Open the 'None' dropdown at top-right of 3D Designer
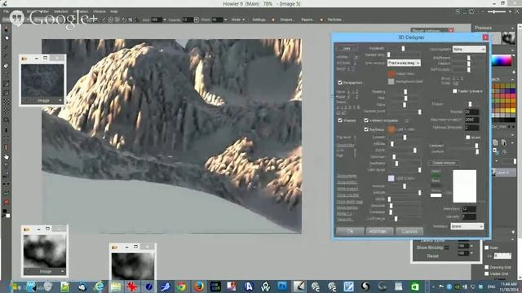 [x=469, y=49]
